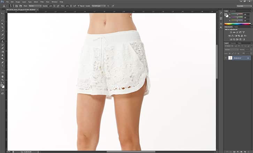Pick a color from the spectrum ramp
The height and width of the screenshot is (153, 253).
pos(237,24)
